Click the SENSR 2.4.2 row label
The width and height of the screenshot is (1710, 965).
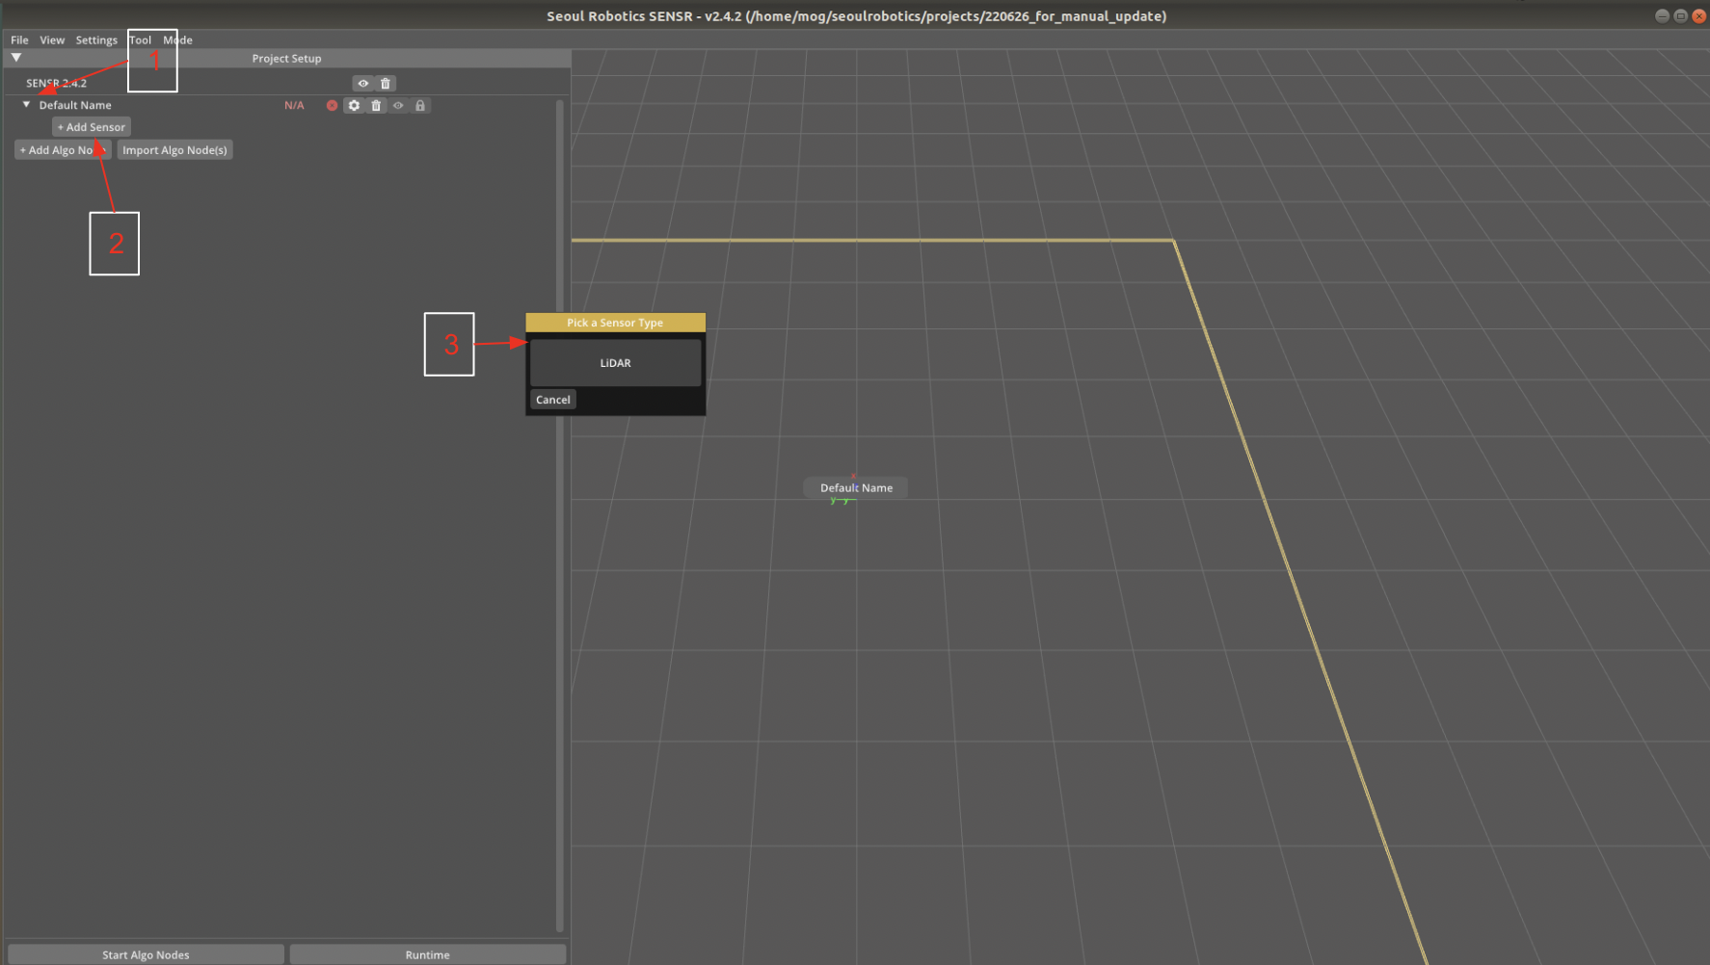coord(56,83)
